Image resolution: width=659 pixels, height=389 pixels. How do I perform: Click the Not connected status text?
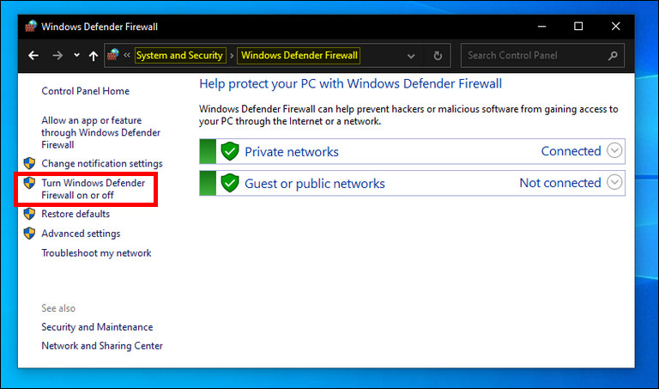(560, 183)
